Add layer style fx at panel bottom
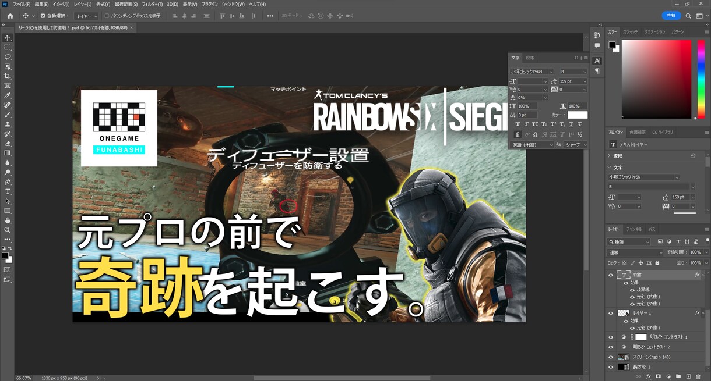 click(649, 376)
